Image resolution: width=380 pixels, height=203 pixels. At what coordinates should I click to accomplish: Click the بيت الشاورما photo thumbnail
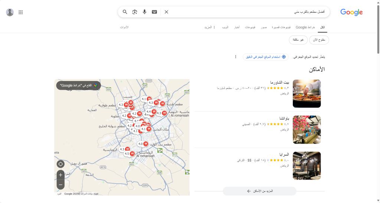pyautogui.click(x=307, y=94)
